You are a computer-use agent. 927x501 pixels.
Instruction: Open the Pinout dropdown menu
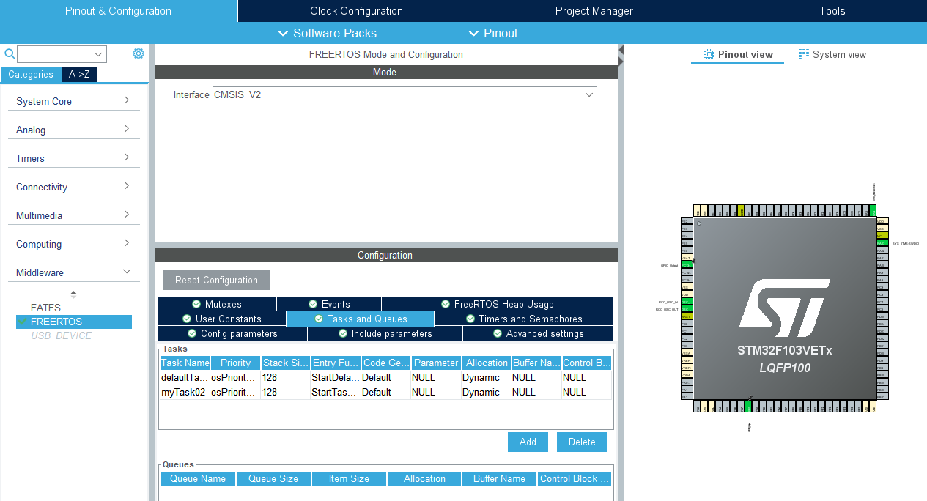click(x=493, y=33)
